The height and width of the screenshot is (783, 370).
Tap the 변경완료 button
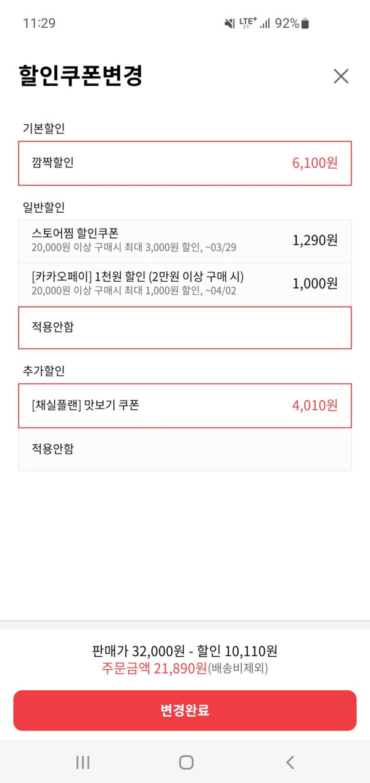[x=185, y=710]
